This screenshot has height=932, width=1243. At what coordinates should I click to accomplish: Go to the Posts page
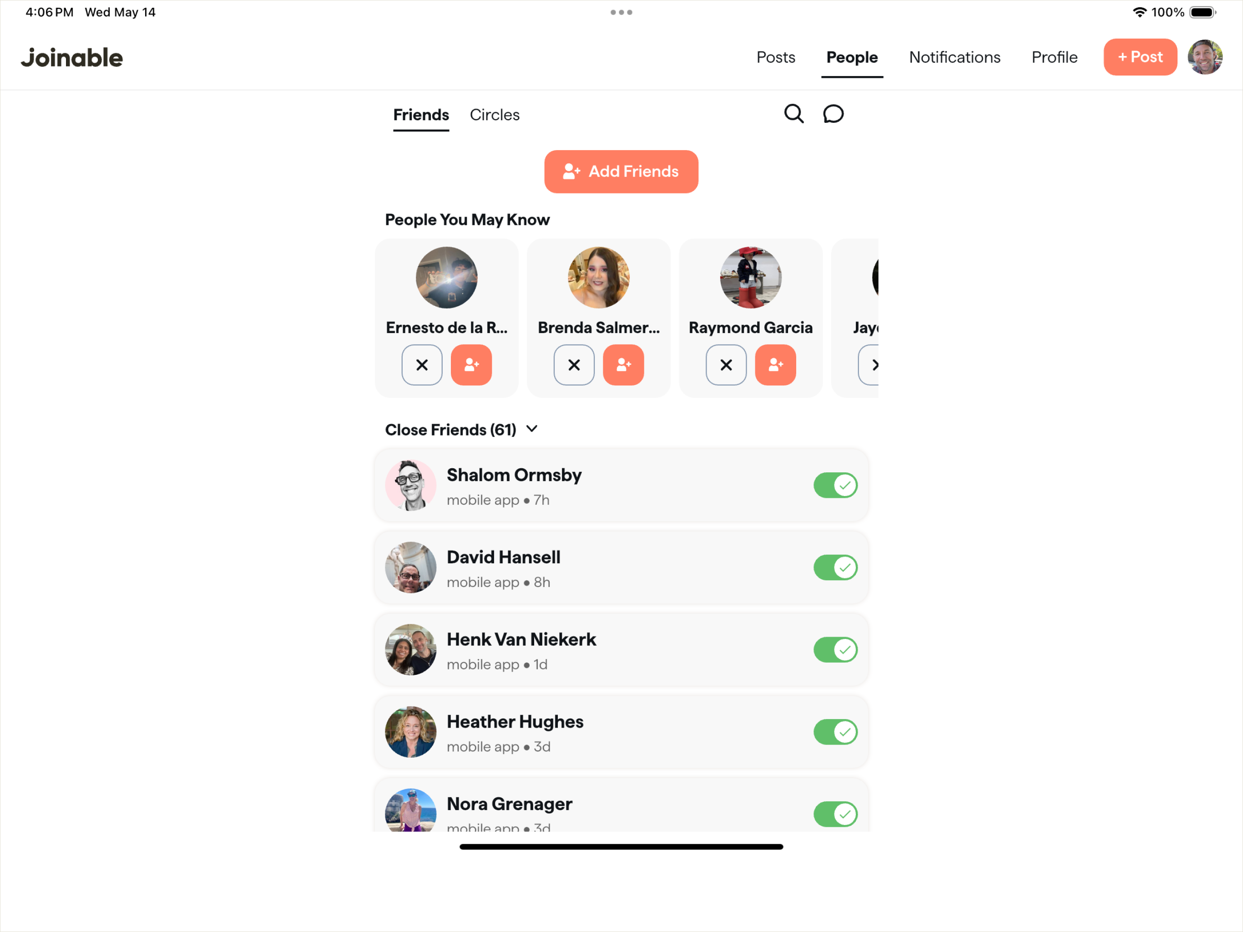[x=775, y=57]
